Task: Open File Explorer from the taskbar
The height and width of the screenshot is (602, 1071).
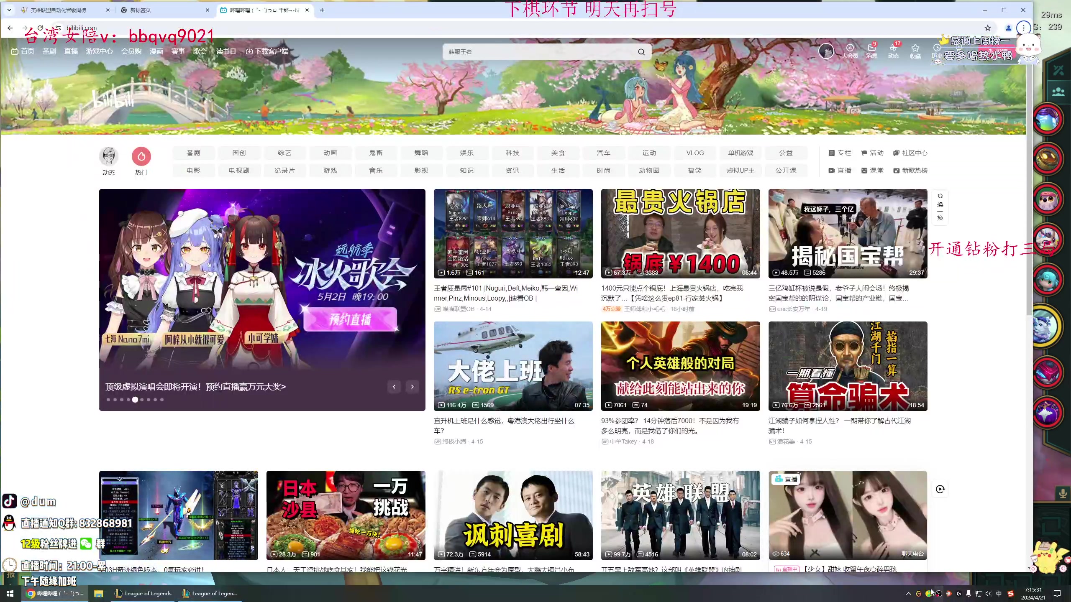Action: (x=98, y=594)
